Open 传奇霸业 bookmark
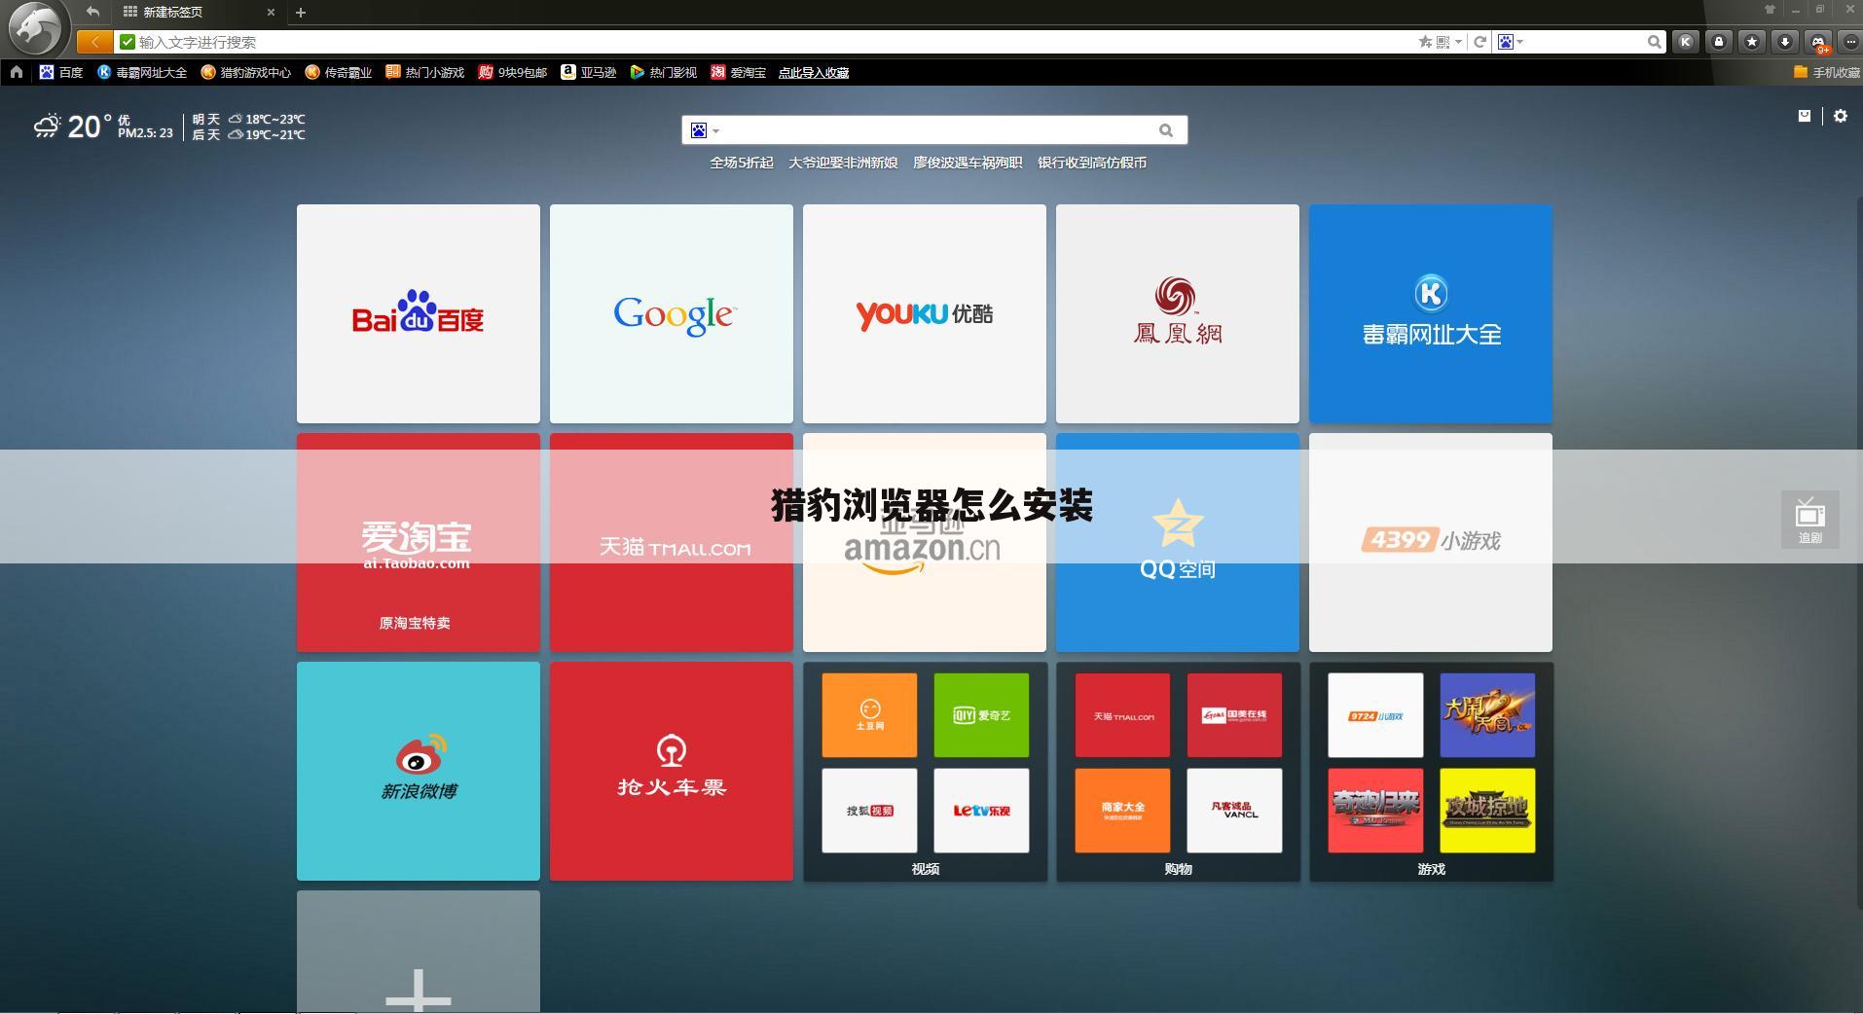 coord(339,72)
